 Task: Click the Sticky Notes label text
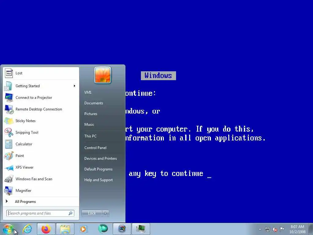25,121
